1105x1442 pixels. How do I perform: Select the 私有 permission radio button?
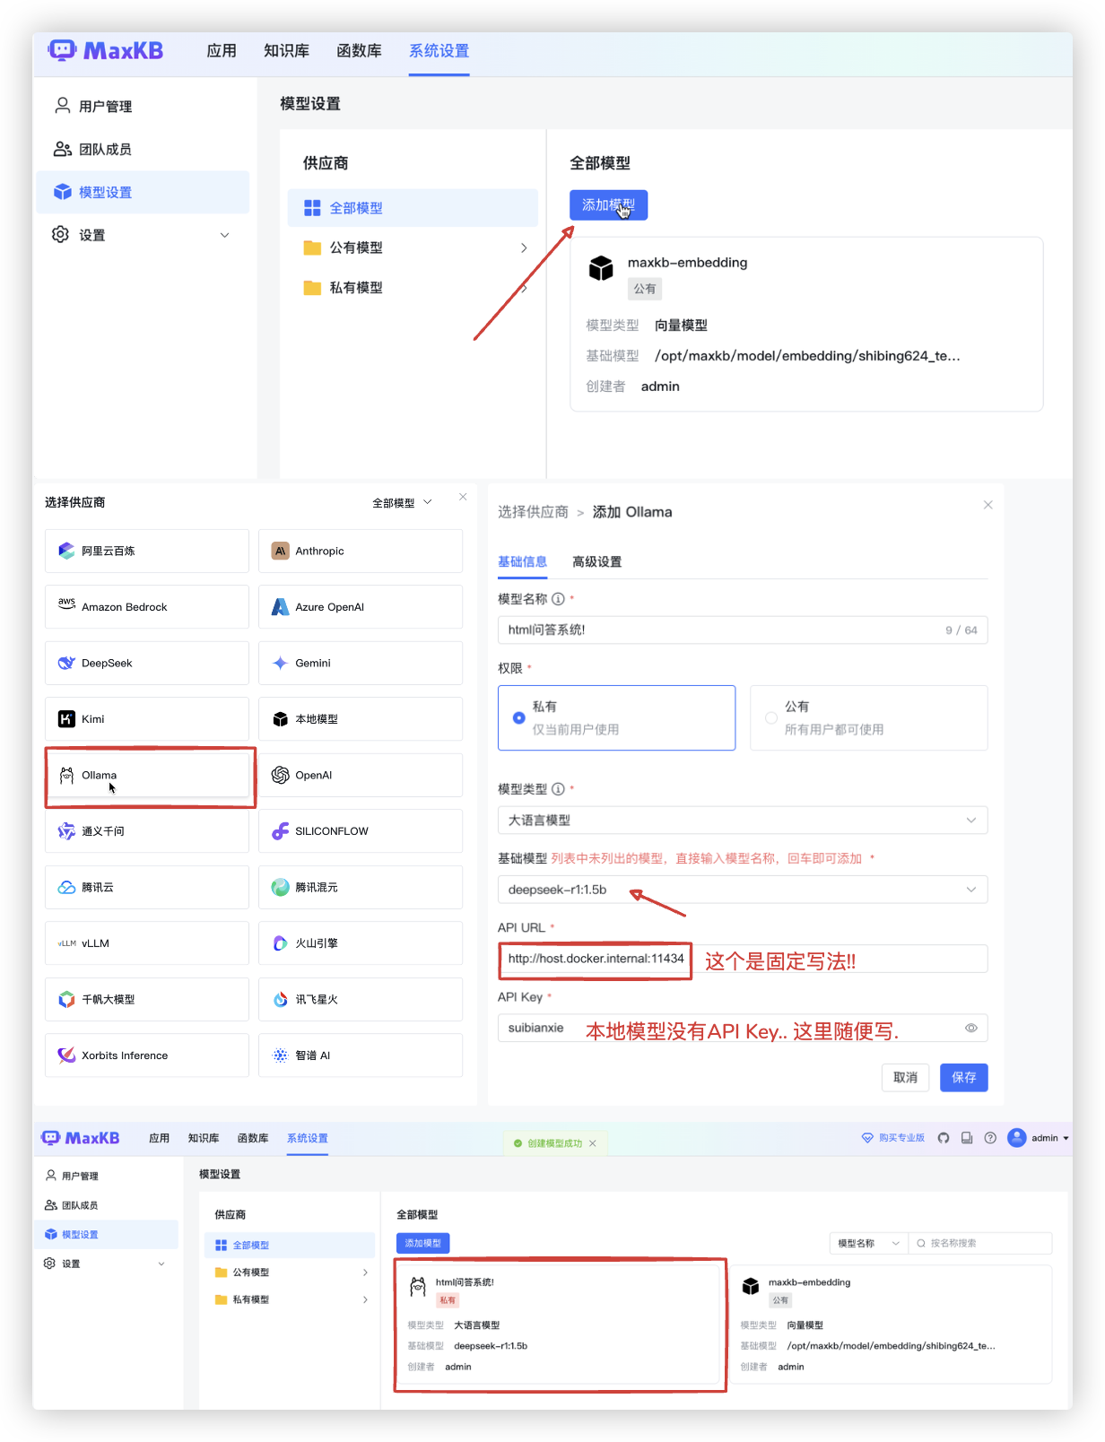[518, 717]
